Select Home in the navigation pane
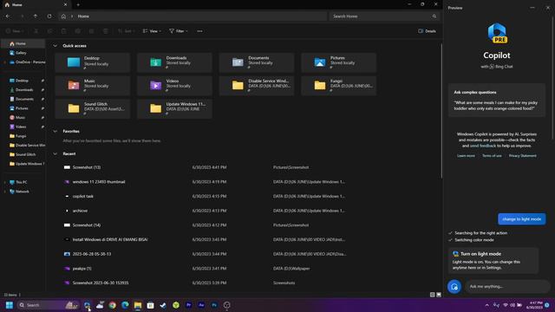555x312 pixels. [23, 44]
